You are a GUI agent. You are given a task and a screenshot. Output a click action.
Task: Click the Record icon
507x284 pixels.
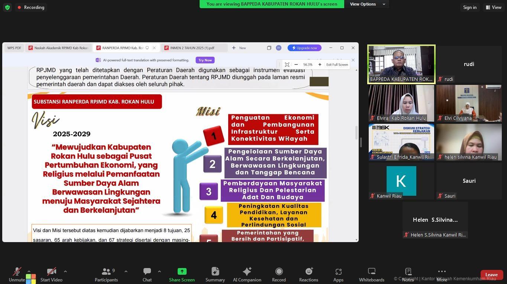click(279, 272)
